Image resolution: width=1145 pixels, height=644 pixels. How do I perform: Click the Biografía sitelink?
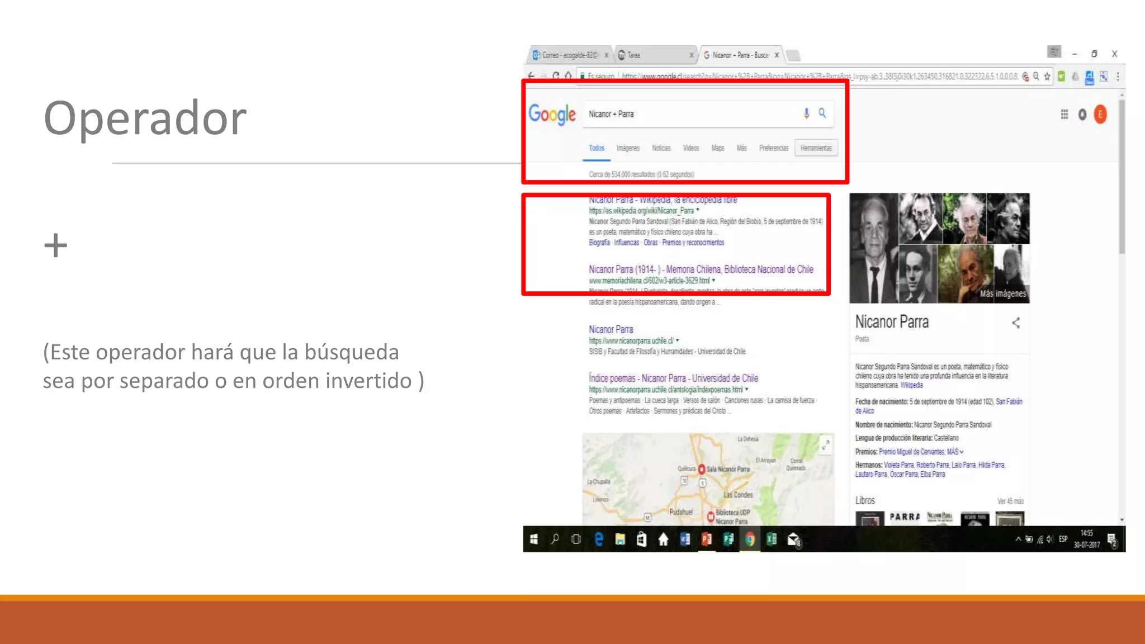pos(599,243)
